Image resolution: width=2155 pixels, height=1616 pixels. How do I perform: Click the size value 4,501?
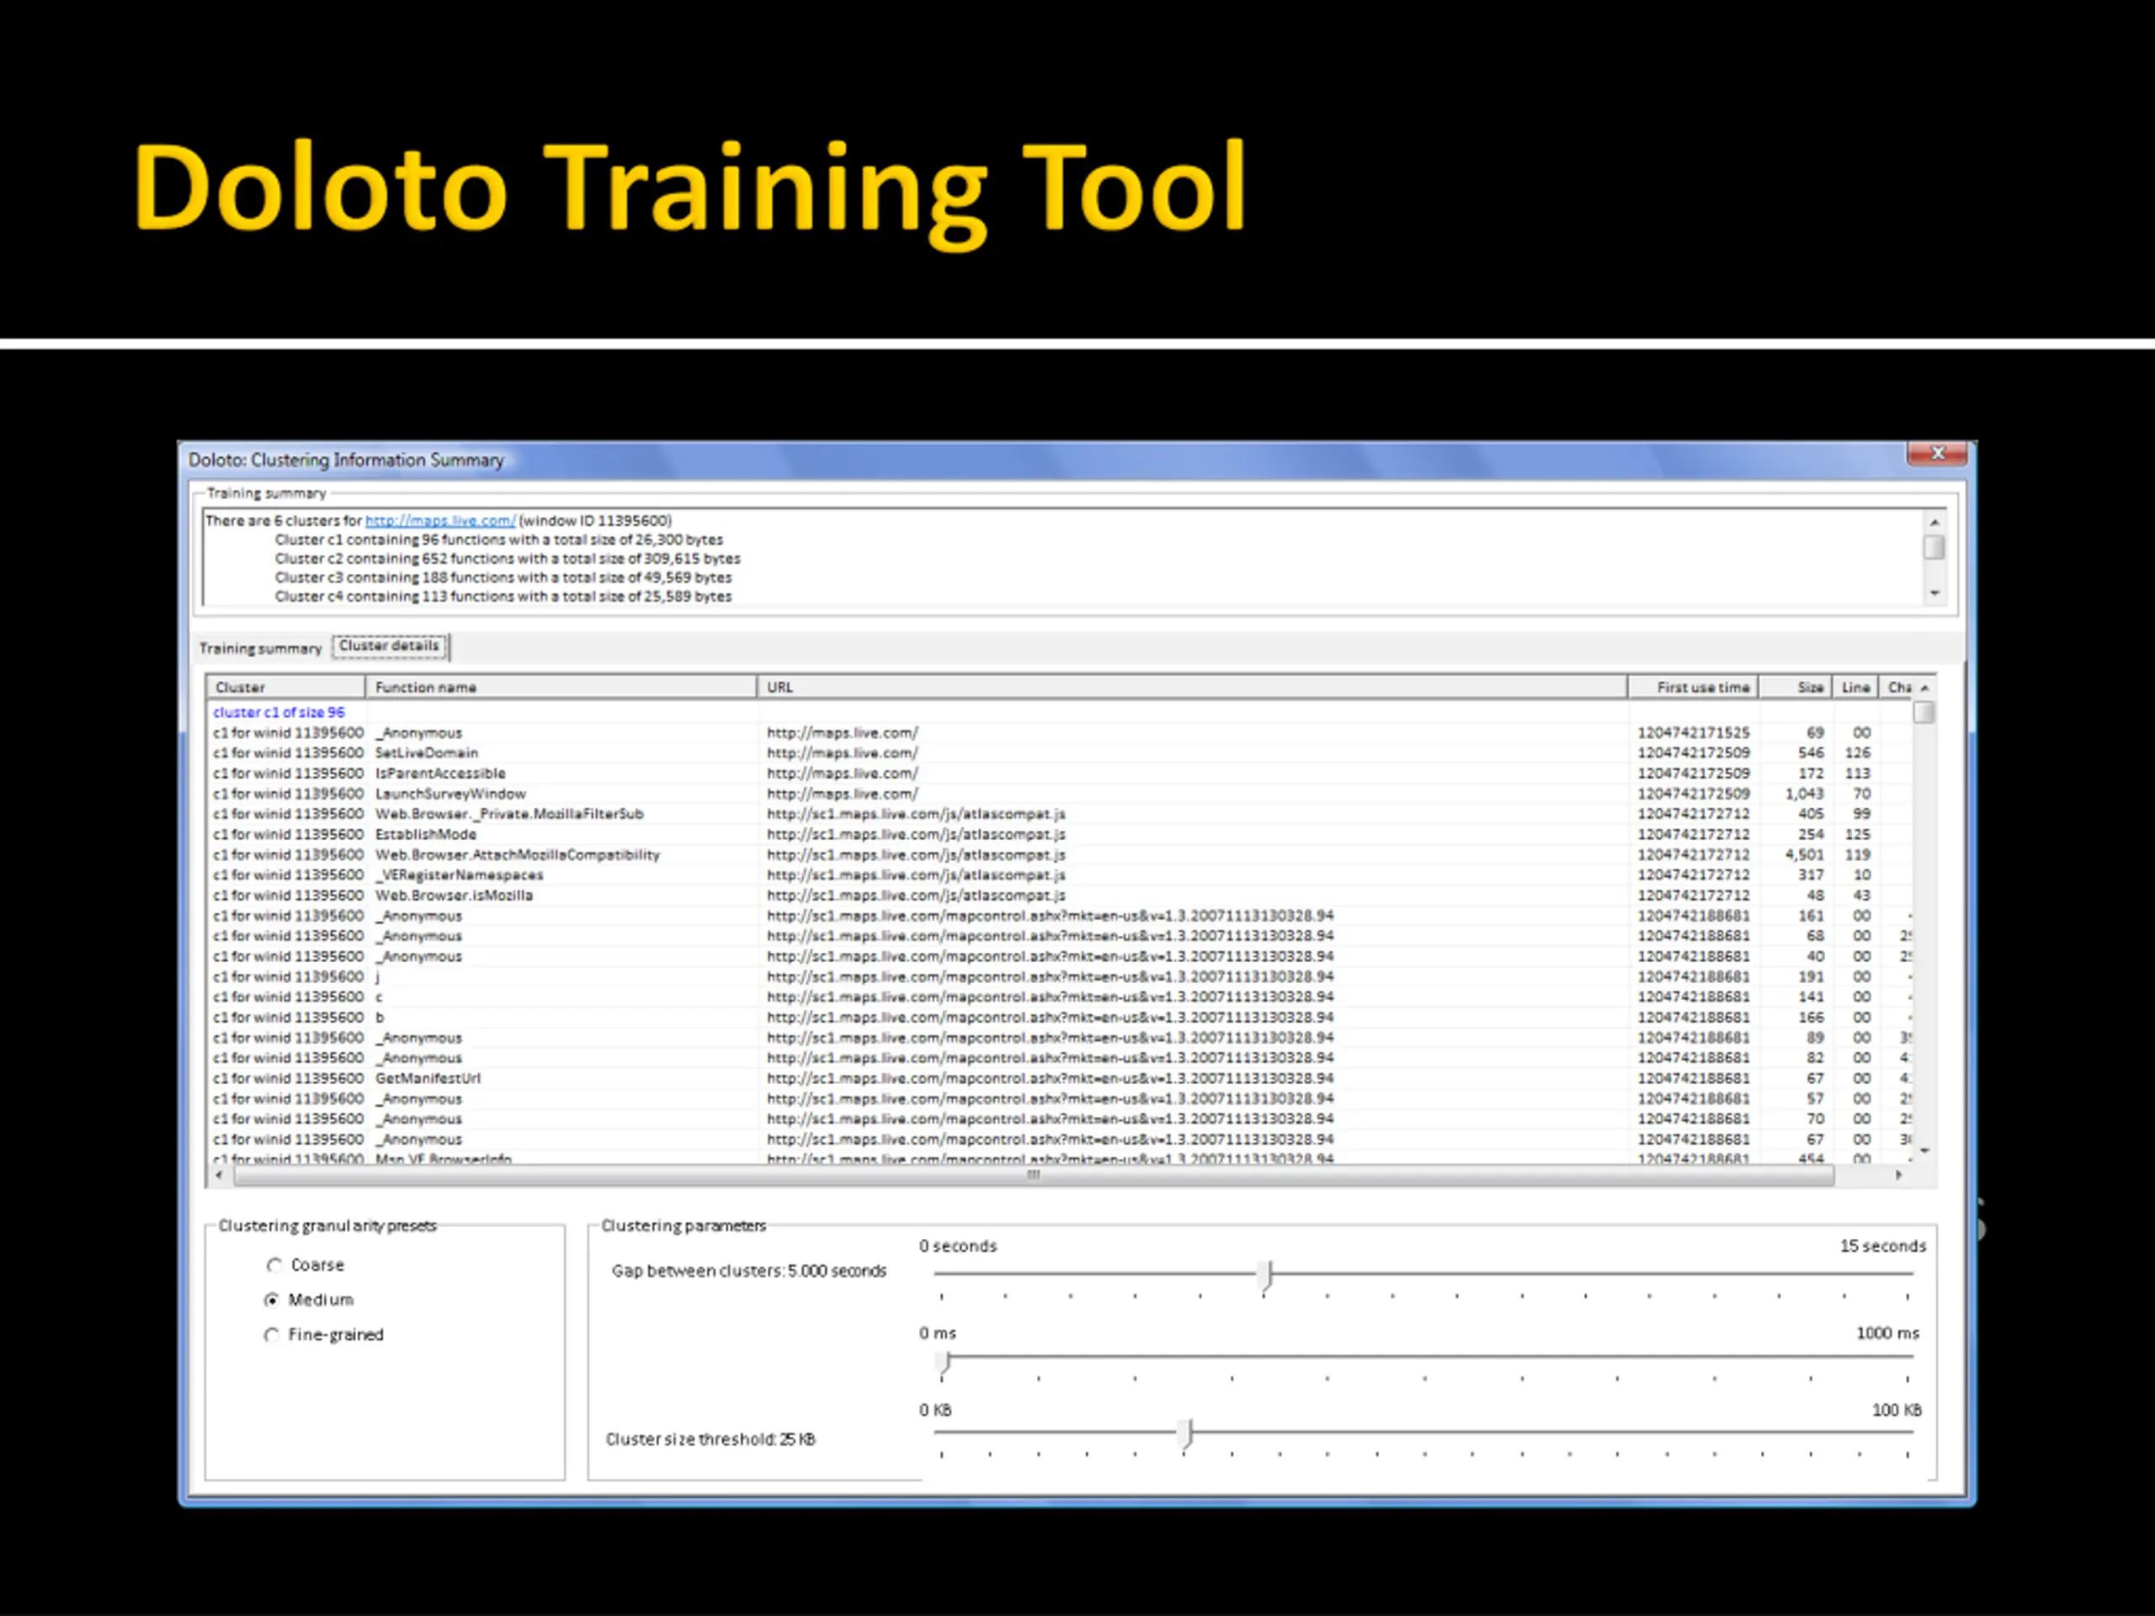[x=1803, y=854]
